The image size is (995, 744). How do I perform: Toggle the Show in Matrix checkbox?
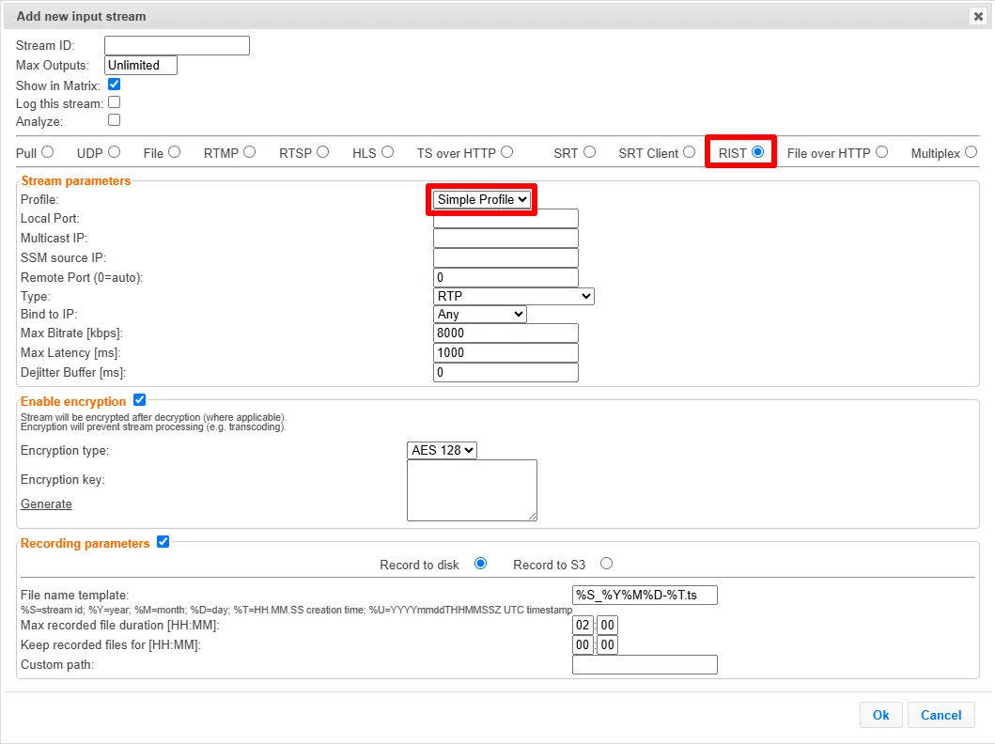(x=115, y=85)
